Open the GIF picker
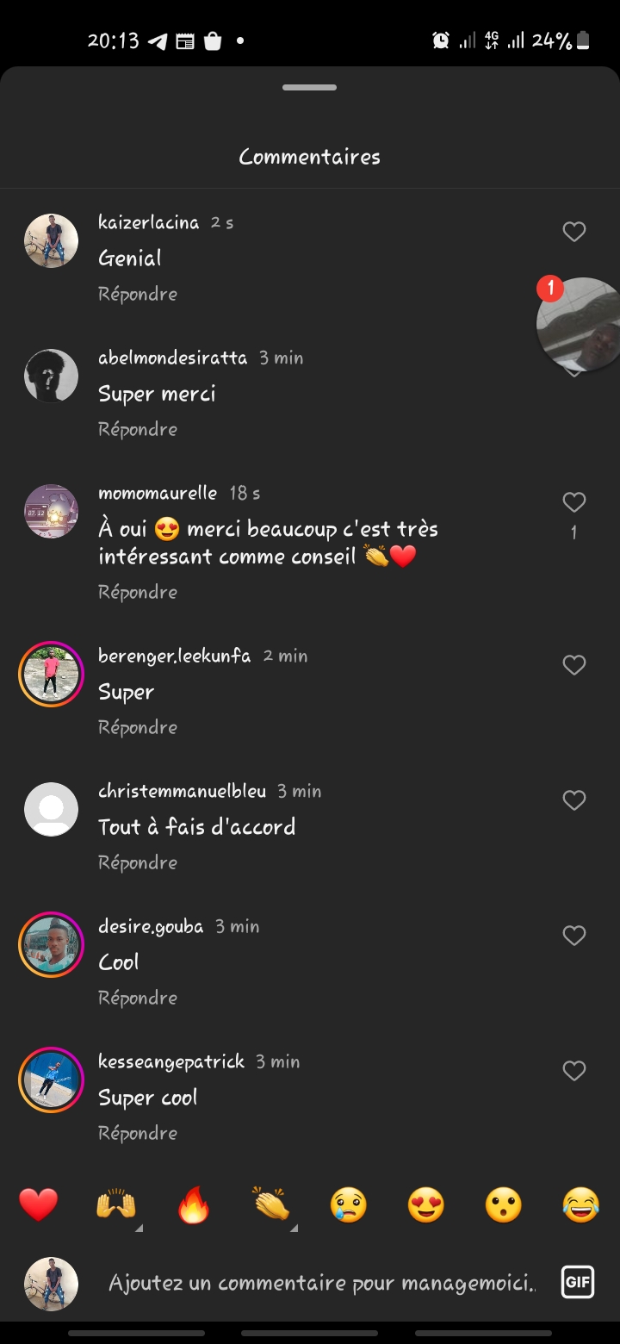The height and width of the screenshot is (1344, 620). (x=577, y=1283)
